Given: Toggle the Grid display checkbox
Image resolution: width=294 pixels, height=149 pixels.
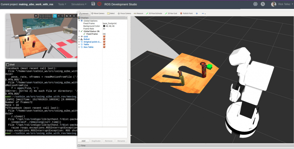Looking at the screenshot, I should [x=104, y=37].
